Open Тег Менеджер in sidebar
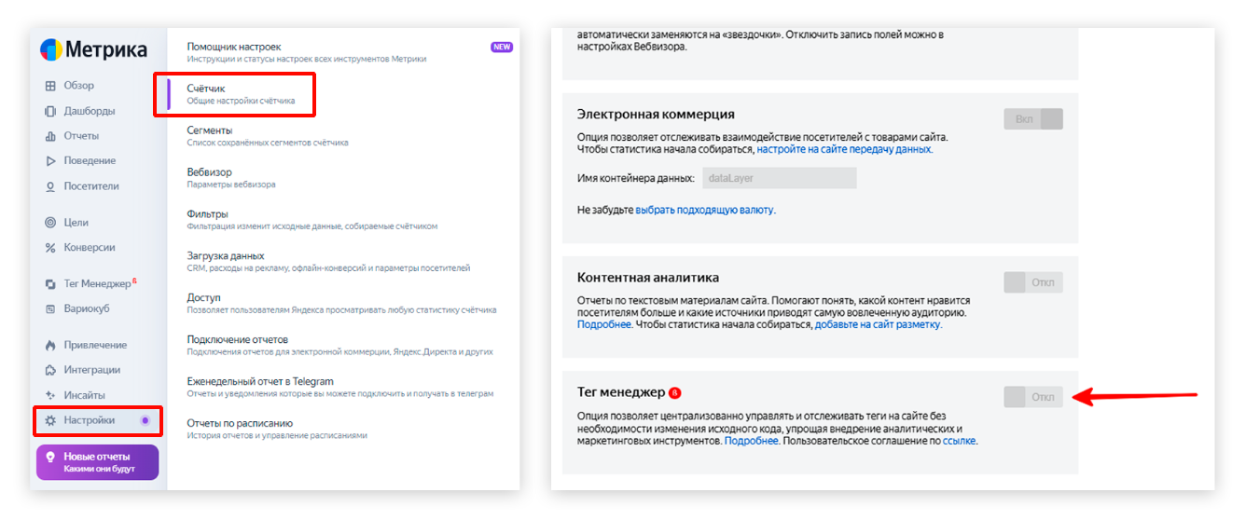 tap(95, 284)
